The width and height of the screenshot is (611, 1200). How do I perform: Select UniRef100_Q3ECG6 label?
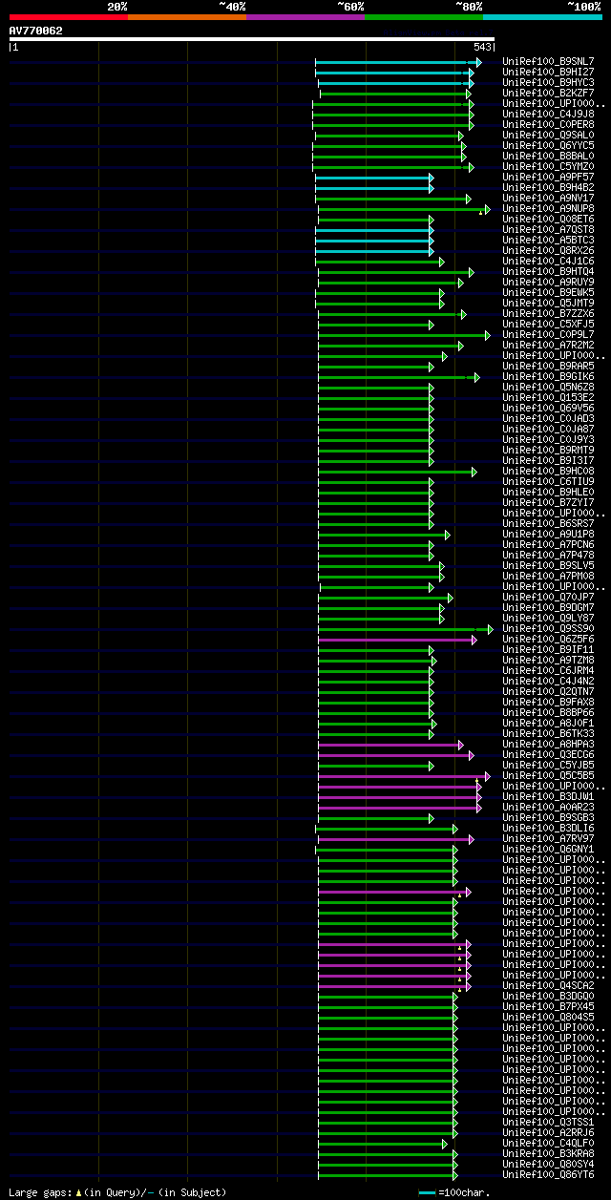coord(548,755)
